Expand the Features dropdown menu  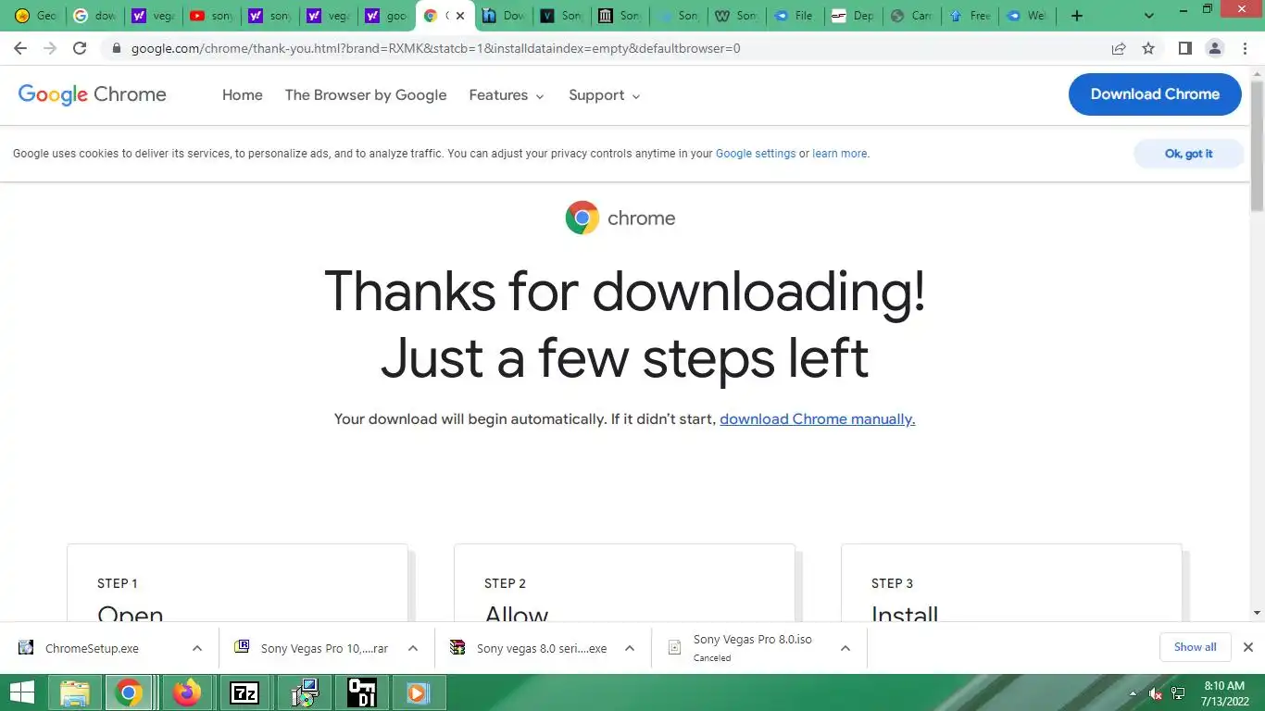[507, 95]
